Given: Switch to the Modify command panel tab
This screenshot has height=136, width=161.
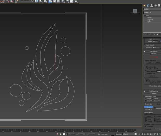Looking at the screenshot, I should [x=148, y=5].
